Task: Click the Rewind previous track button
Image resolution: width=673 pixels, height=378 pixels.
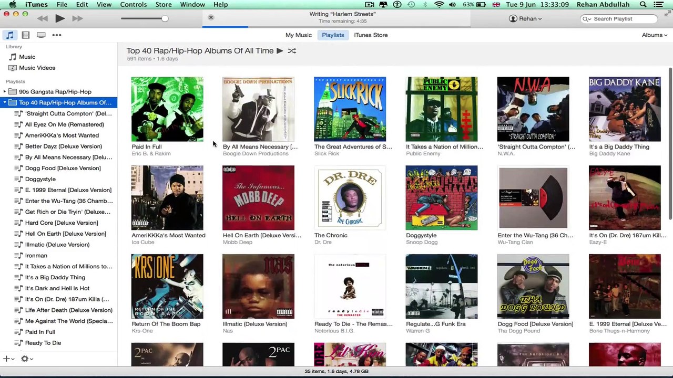Action: pyautogui.click(x=42, y=18)
